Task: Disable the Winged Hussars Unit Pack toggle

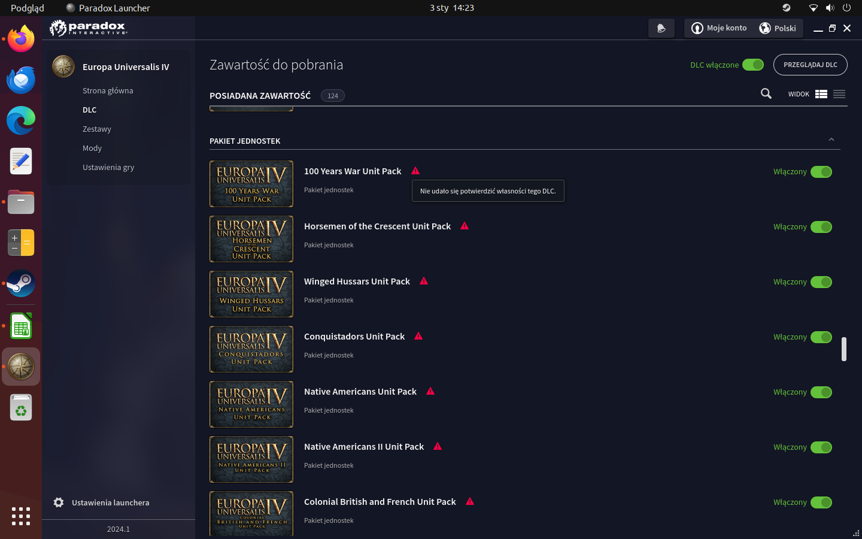Action: click(821, 282)
